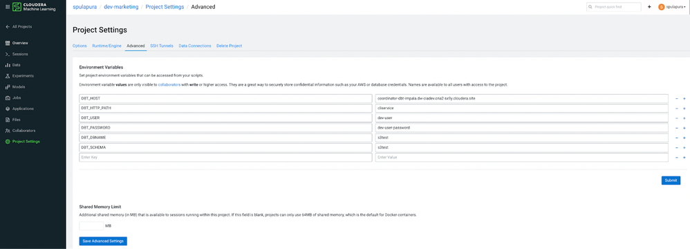The image size is (690, 249).
Task: Open the hamburger menu icon
Action: pos(7,7)
